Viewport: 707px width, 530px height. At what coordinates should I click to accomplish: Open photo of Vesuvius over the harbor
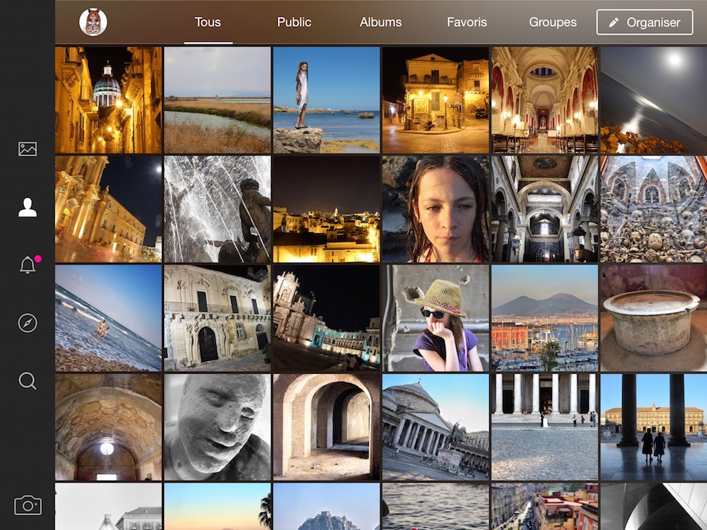(544, 318)
